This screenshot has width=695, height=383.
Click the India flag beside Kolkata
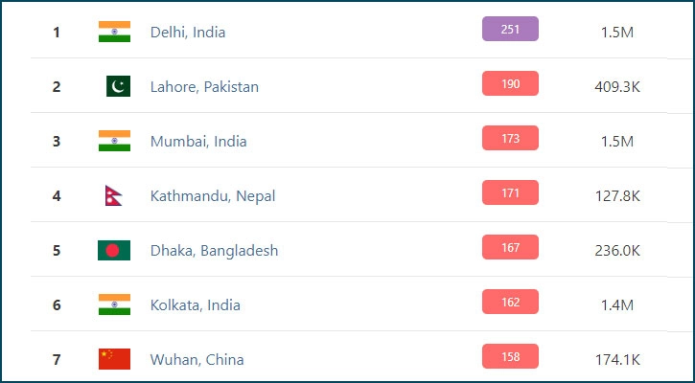click(114, 304)
